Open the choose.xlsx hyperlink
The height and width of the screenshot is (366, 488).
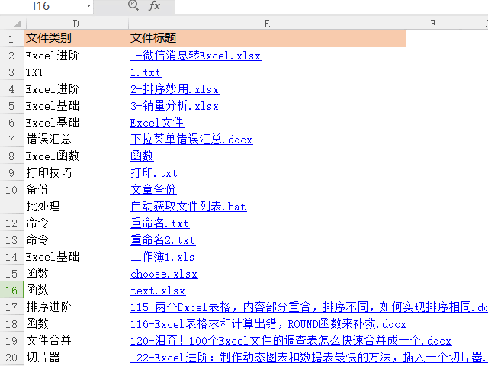163,274
